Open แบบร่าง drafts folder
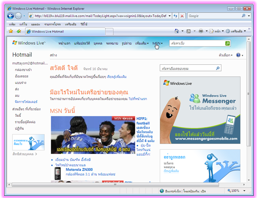The image size is (257, 198). click(x=20, y=82)
